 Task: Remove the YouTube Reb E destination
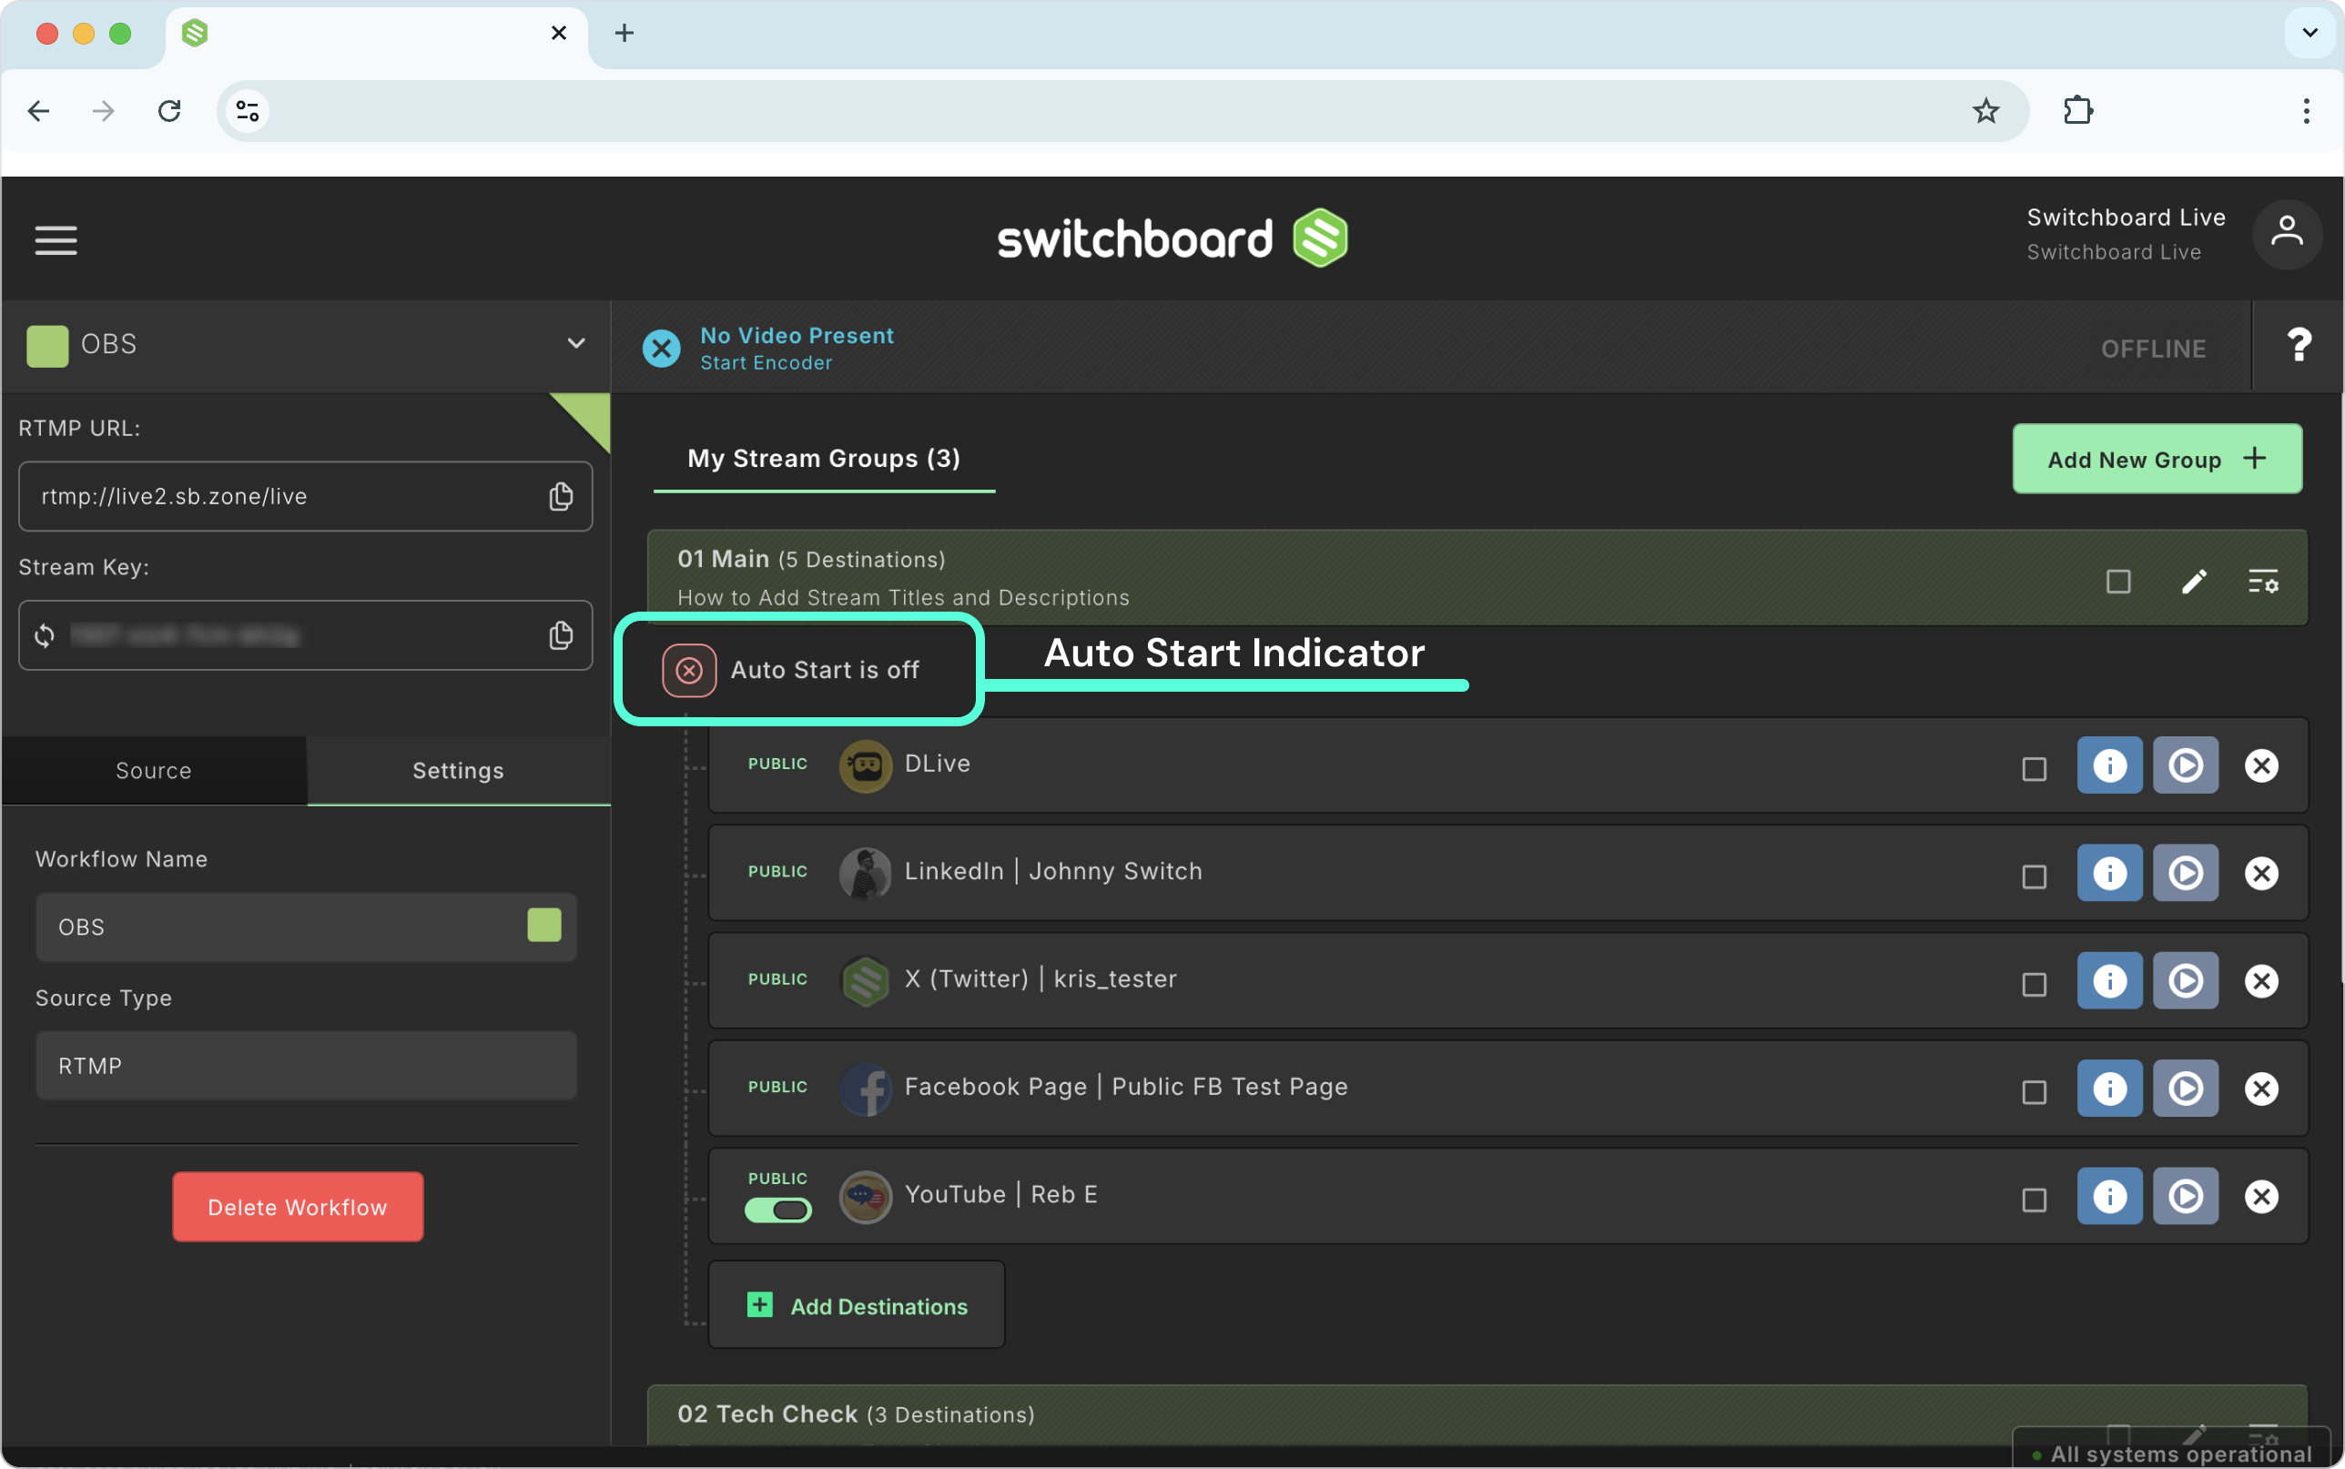pyautogui.click(x=2260, y=1197)
